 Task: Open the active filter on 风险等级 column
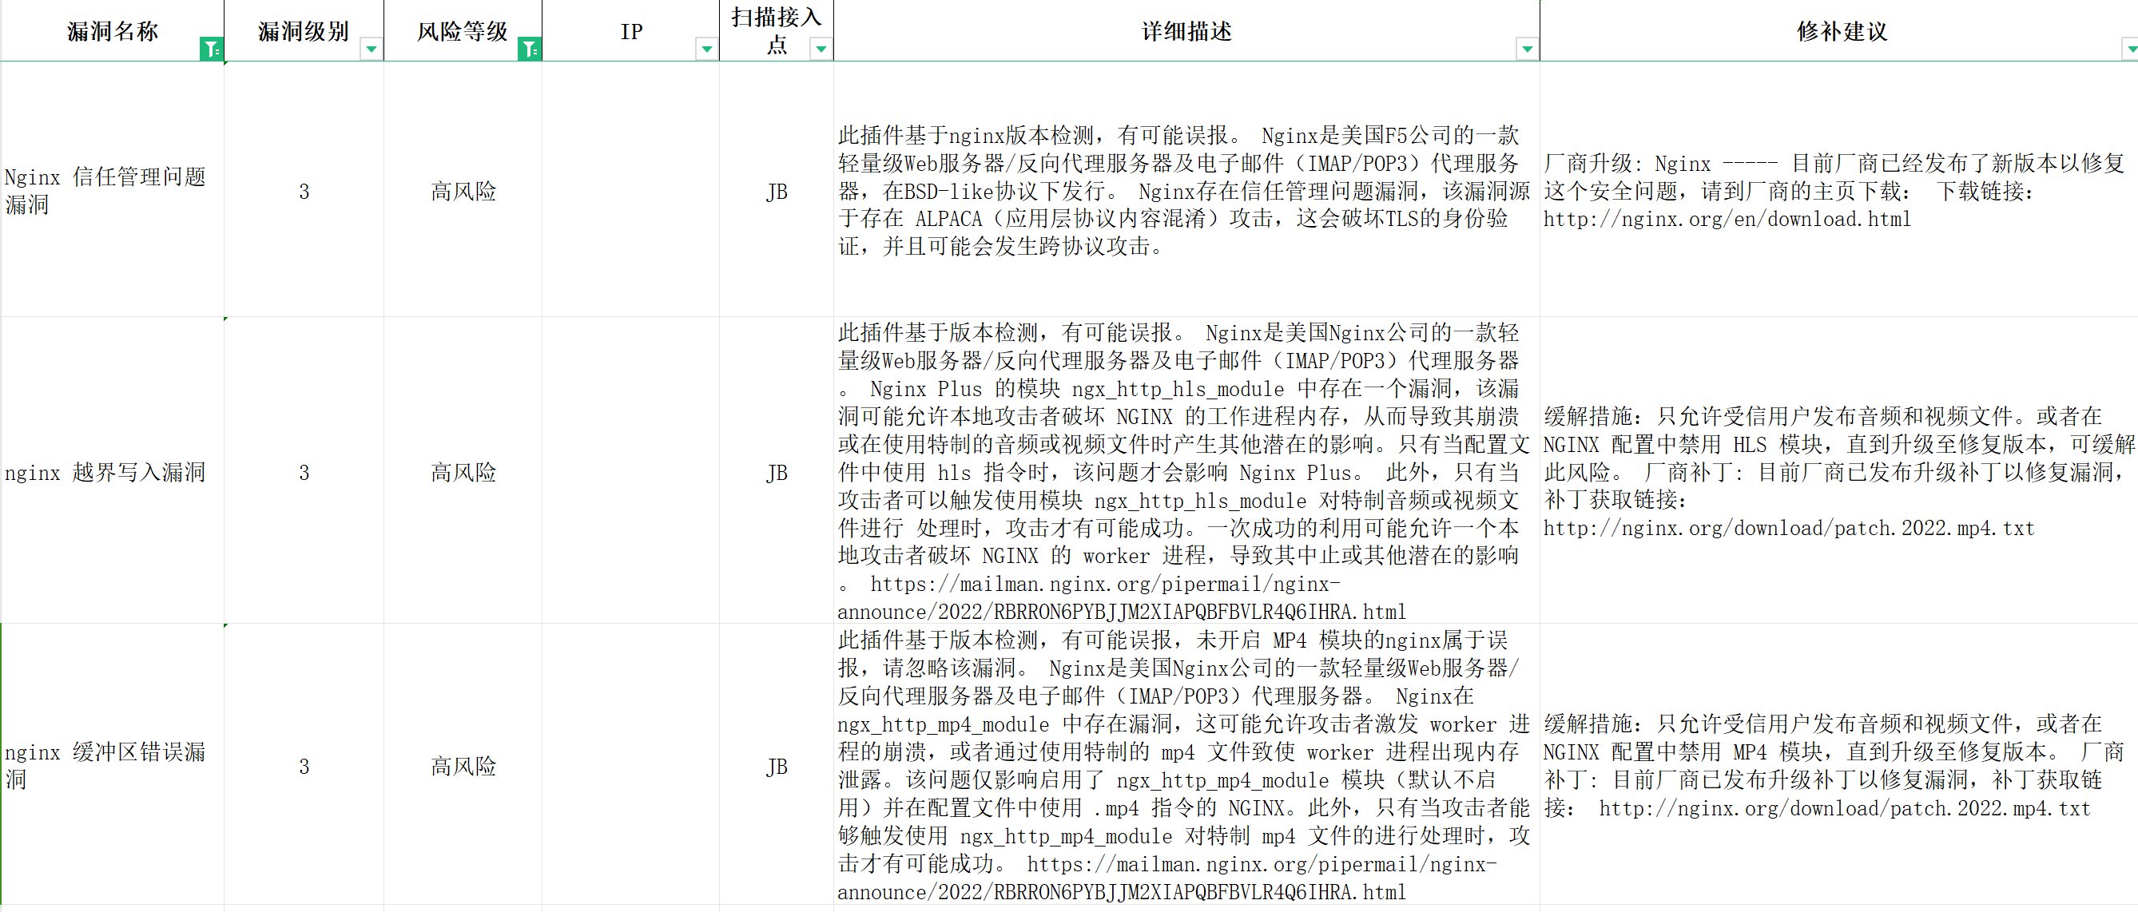coord(529,50)
